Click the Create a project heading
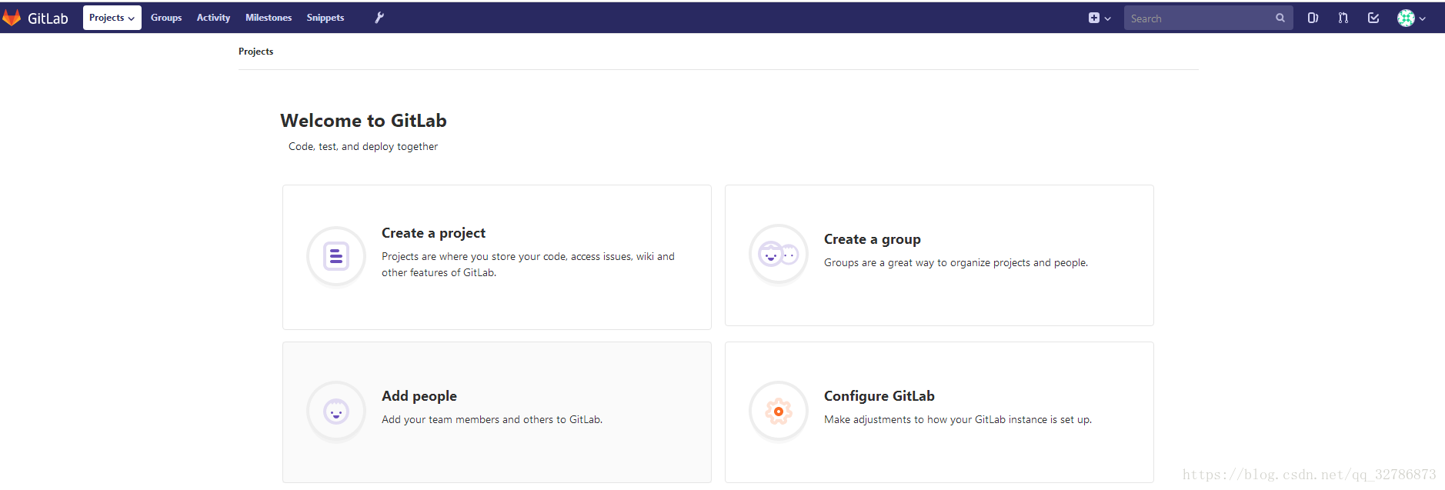The image size is (1445, 490). pyautogui.click(x=433, y=233)
